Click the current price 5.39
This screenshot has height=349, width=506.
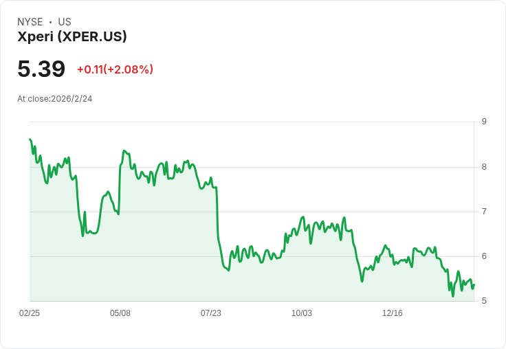coord(41,69)
